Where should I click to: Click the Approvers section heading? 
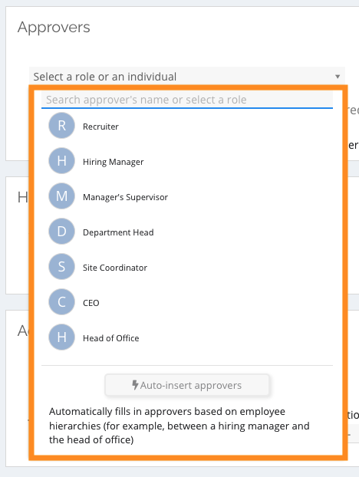coord(54,28)
